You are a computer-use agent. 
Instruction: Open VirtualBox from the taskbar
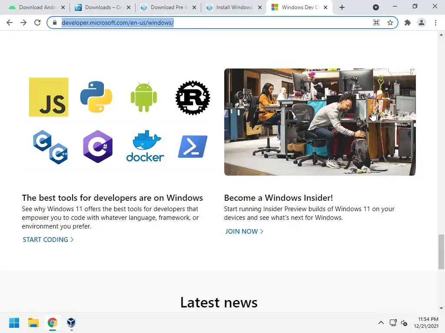71,323
